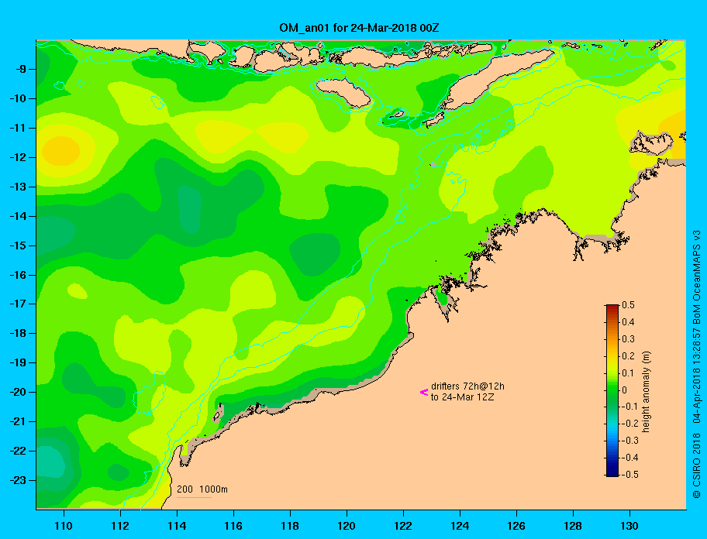
Task: Click the BoM OceanMAPS v3 credit text
Action: pos(697,277)
